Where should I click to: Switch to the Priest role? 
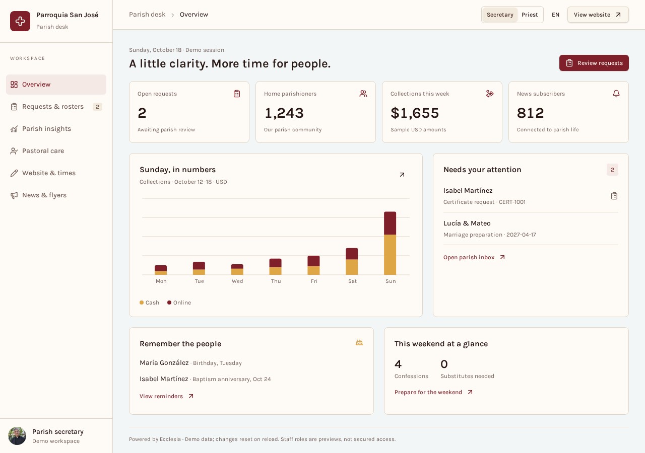tap(530, 15)
